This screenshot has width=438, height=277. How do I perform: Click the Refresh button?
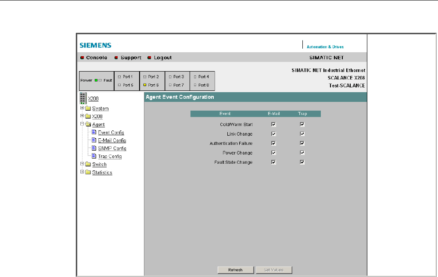236,270
